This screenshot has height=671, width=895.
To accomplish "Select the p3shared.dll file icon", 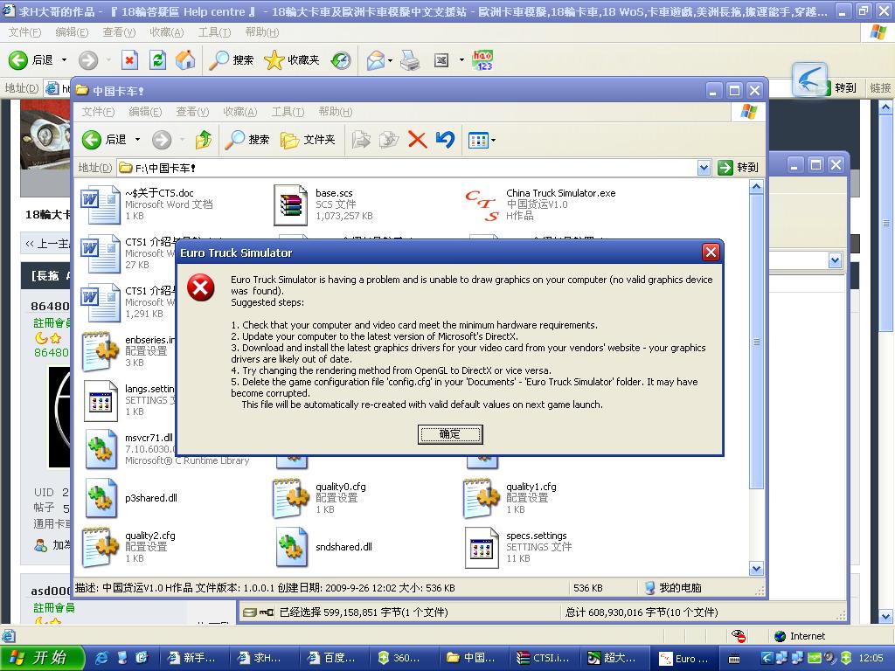I will tap(101, 498).
